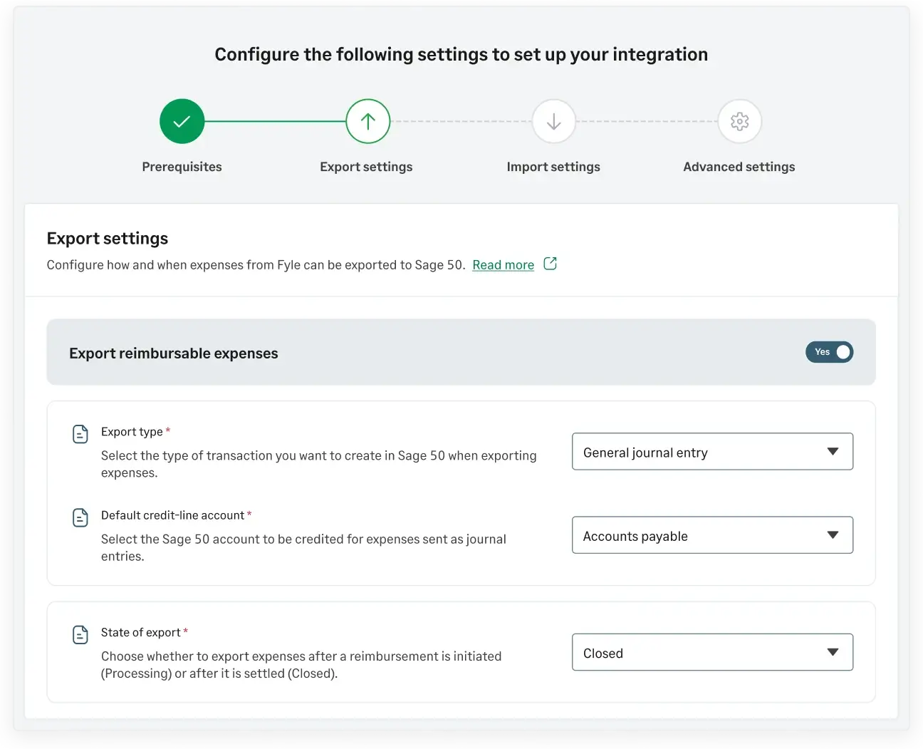
Task: Navigate to the Advanced settings step
Action: 739,167
